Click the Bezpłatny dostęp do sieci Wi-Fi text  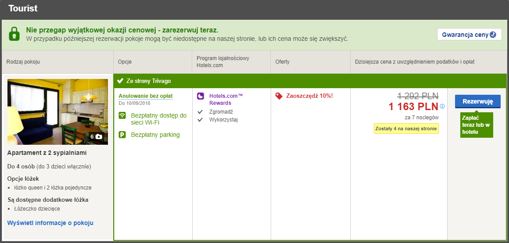pos(159,119)
